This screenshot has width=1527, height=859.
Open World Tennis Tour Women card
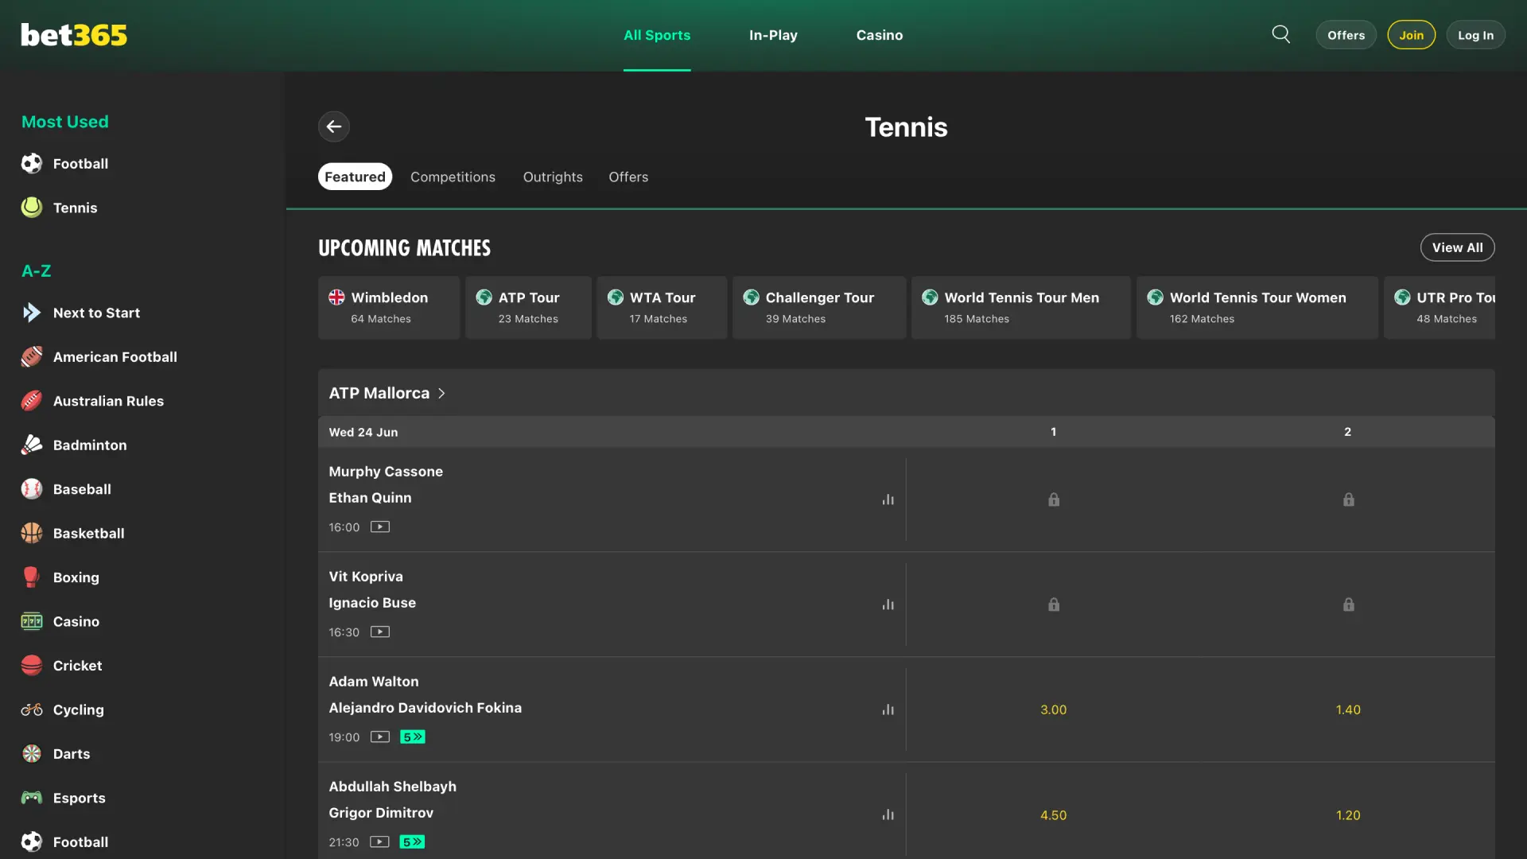pyautogui.click(x=1257, y=308)
